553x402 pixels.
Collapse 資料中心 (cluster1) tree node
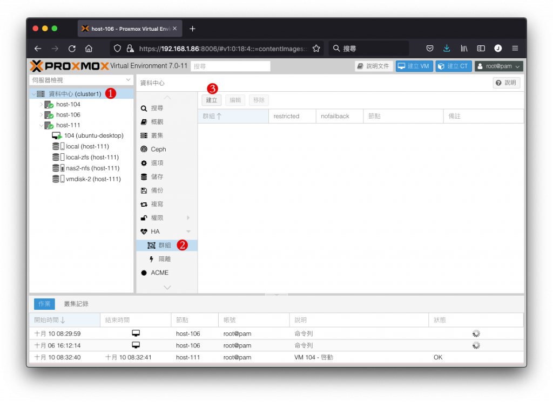pyautogui.click(x=34, y=94)
